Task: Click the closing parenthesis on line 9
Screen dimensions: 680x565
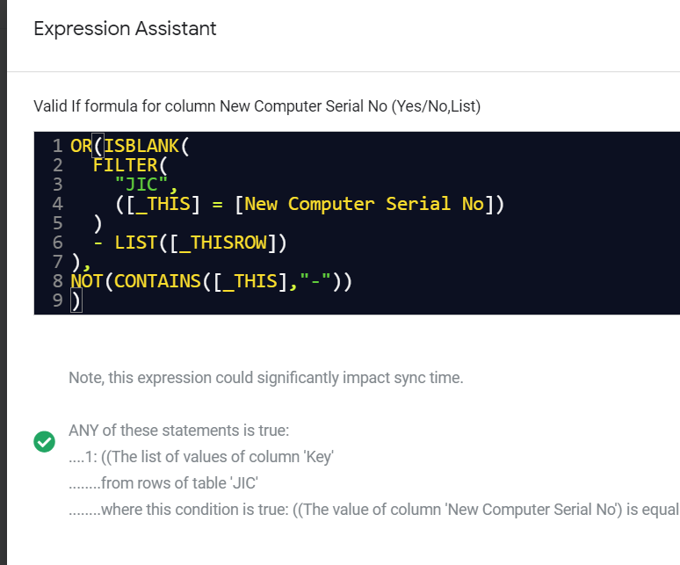Action: (x=76, y=301)
